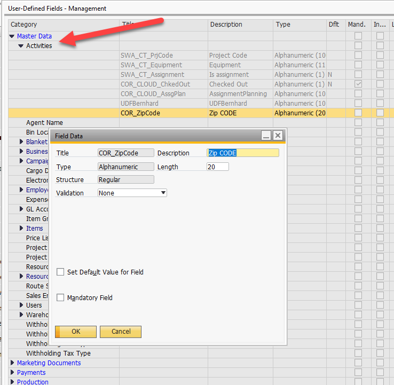
Task: Minimize the Field Data dialog
Action: [266, 136]
